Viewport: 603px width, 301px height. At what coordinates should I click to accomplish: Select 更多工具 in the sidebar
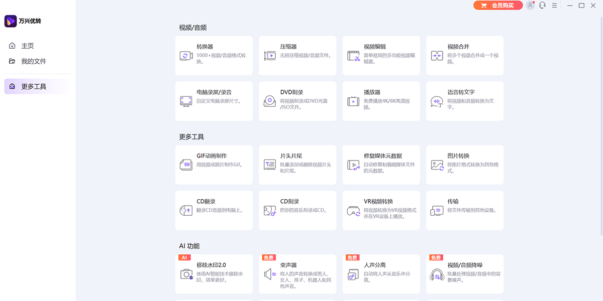pyautogui.click(x=33, y=86)
